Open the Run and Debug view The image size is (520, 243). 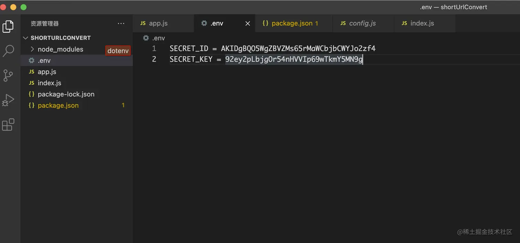tap(8, 100)
